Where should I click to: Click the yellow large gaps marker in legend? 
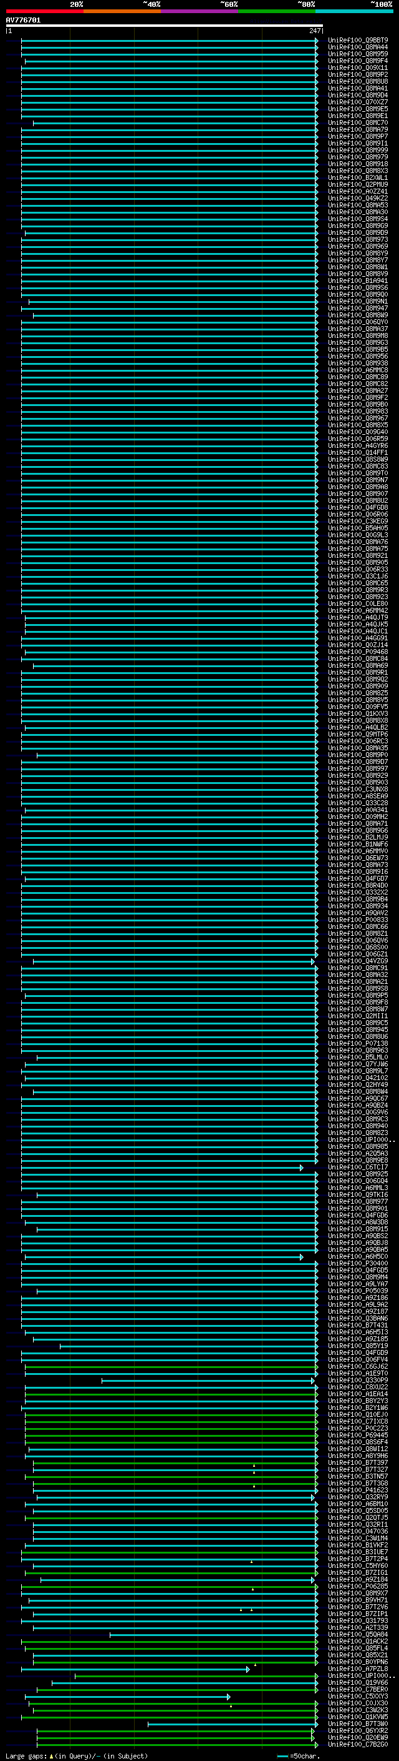(51, 1756)
